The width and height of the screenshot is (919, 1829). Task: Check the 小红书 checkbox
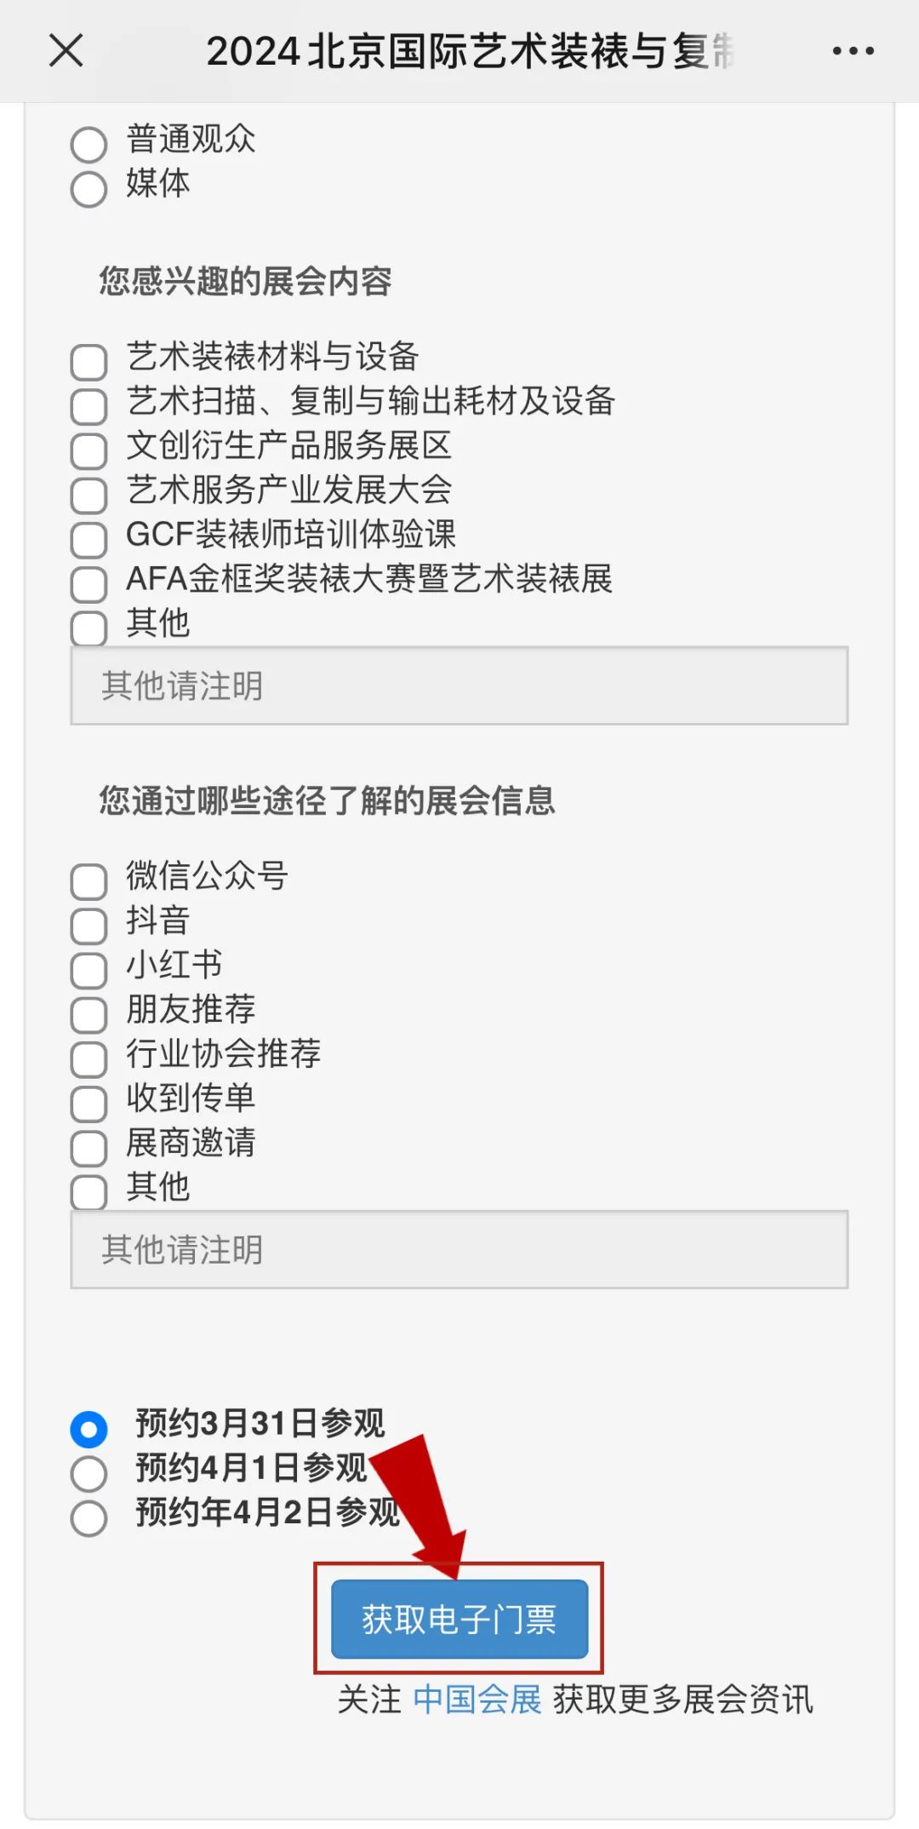[89, 970]
